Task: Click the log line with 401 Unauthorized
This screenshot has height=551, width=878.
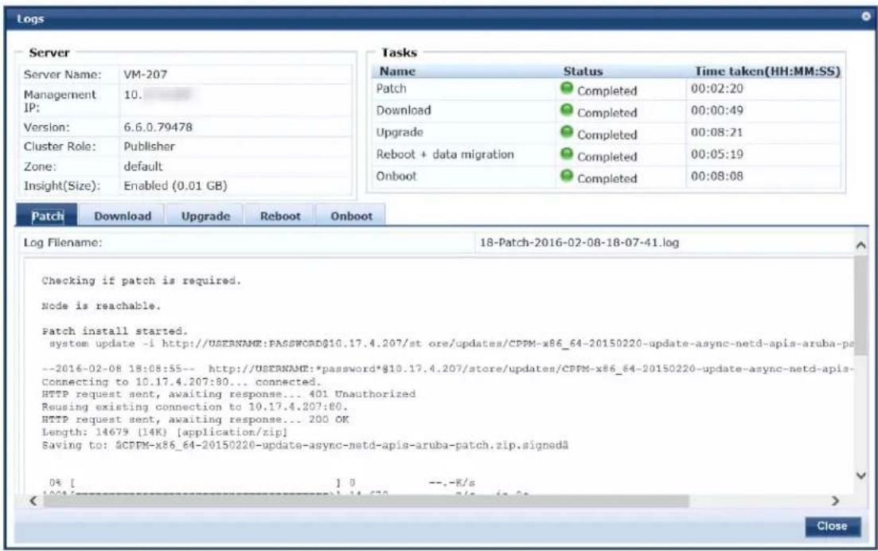Action: 228,394
